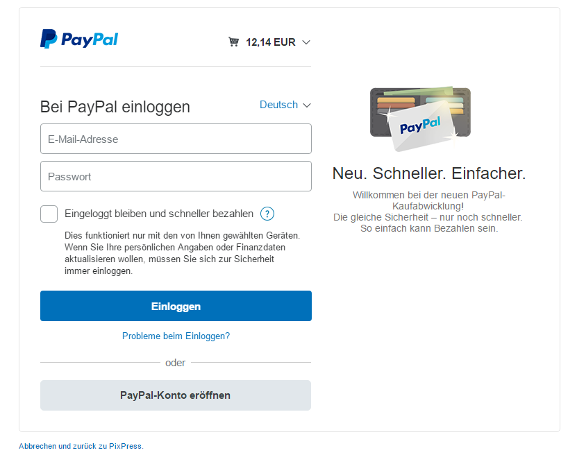This screenshot has width=577, height=455.
Task: Click the PayPal logo in the header
Action: click(x=79, y=39)
